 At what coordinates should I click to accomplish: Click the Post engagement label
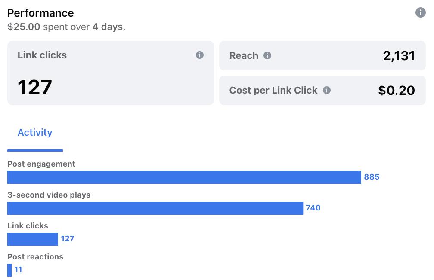[41, 164]
